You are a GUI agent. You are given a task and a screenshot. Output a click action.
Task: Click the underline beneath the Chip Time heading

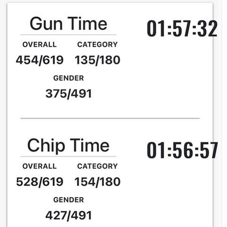click(68, 156)
